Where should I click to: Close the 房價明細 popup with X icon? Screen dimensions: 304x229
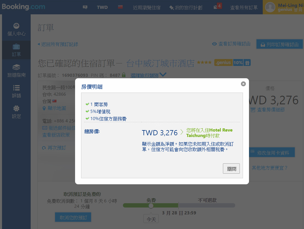(x=243, y=84)
